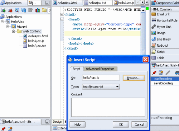This screenshot has height=131, width=179.
Task: Open the Advanced Properties tab
Action: pyautogui.click(x=100, y=69)
